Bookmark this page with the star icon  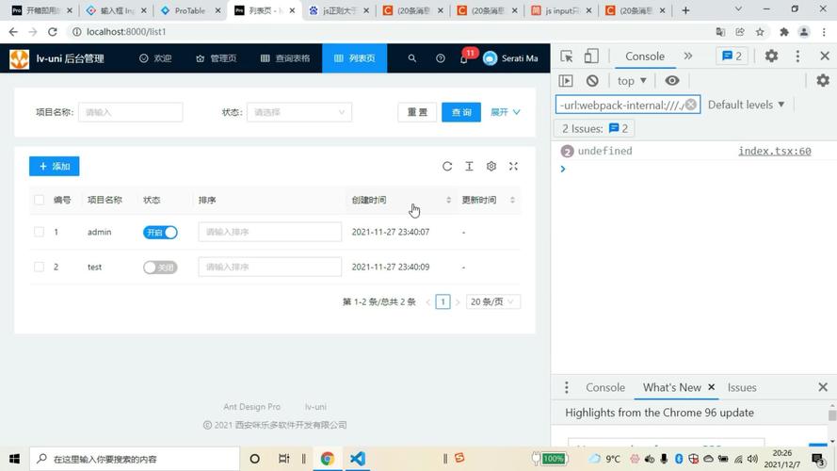760,32
